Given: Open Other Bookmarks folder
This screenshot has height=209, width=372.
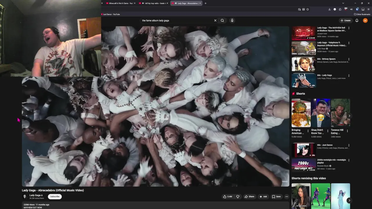Looking at the screenshot, I should click(362, 14).
